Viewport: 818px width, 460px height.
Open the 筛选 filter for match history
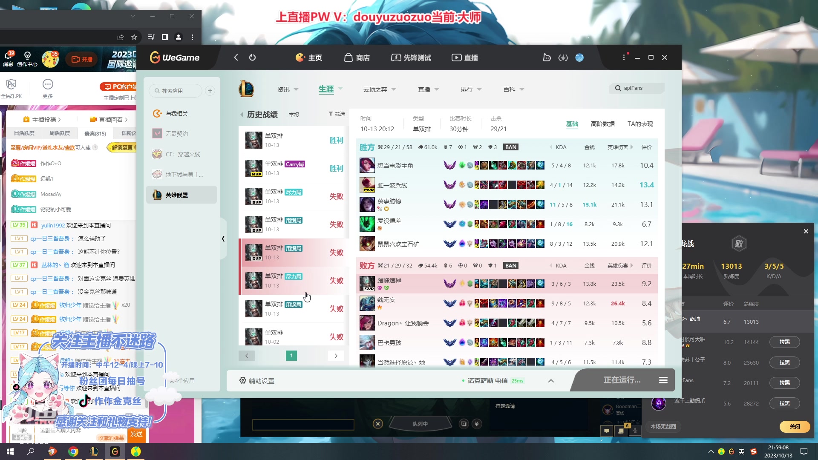337,114
